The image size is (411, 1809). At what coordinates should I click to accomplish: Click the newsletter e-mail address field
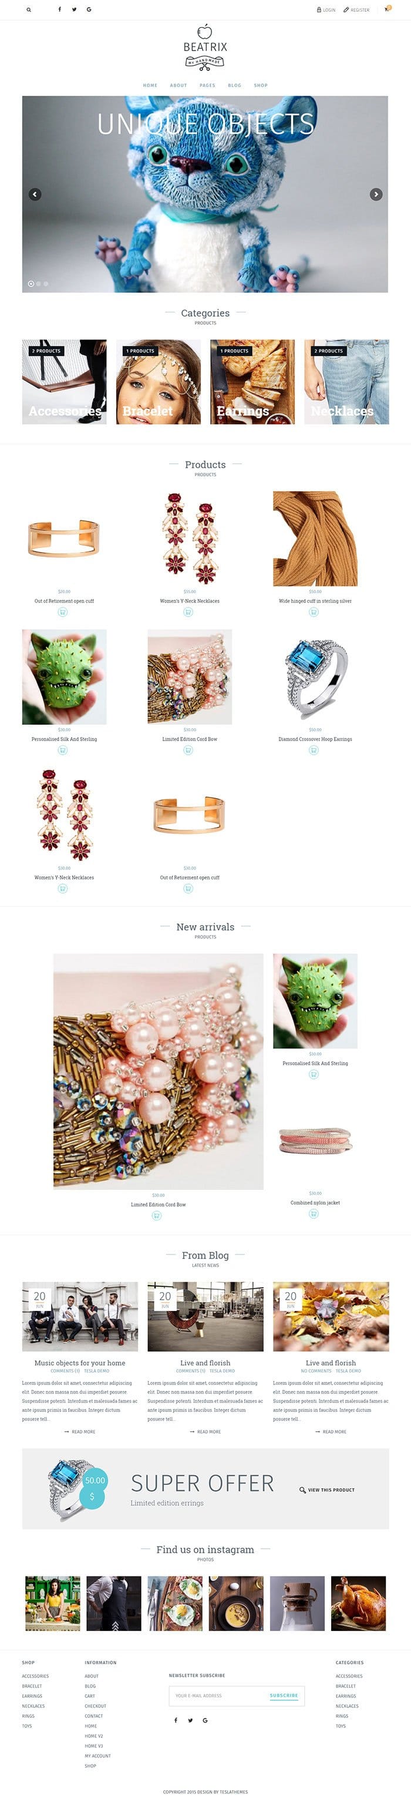click(218, 1695)
